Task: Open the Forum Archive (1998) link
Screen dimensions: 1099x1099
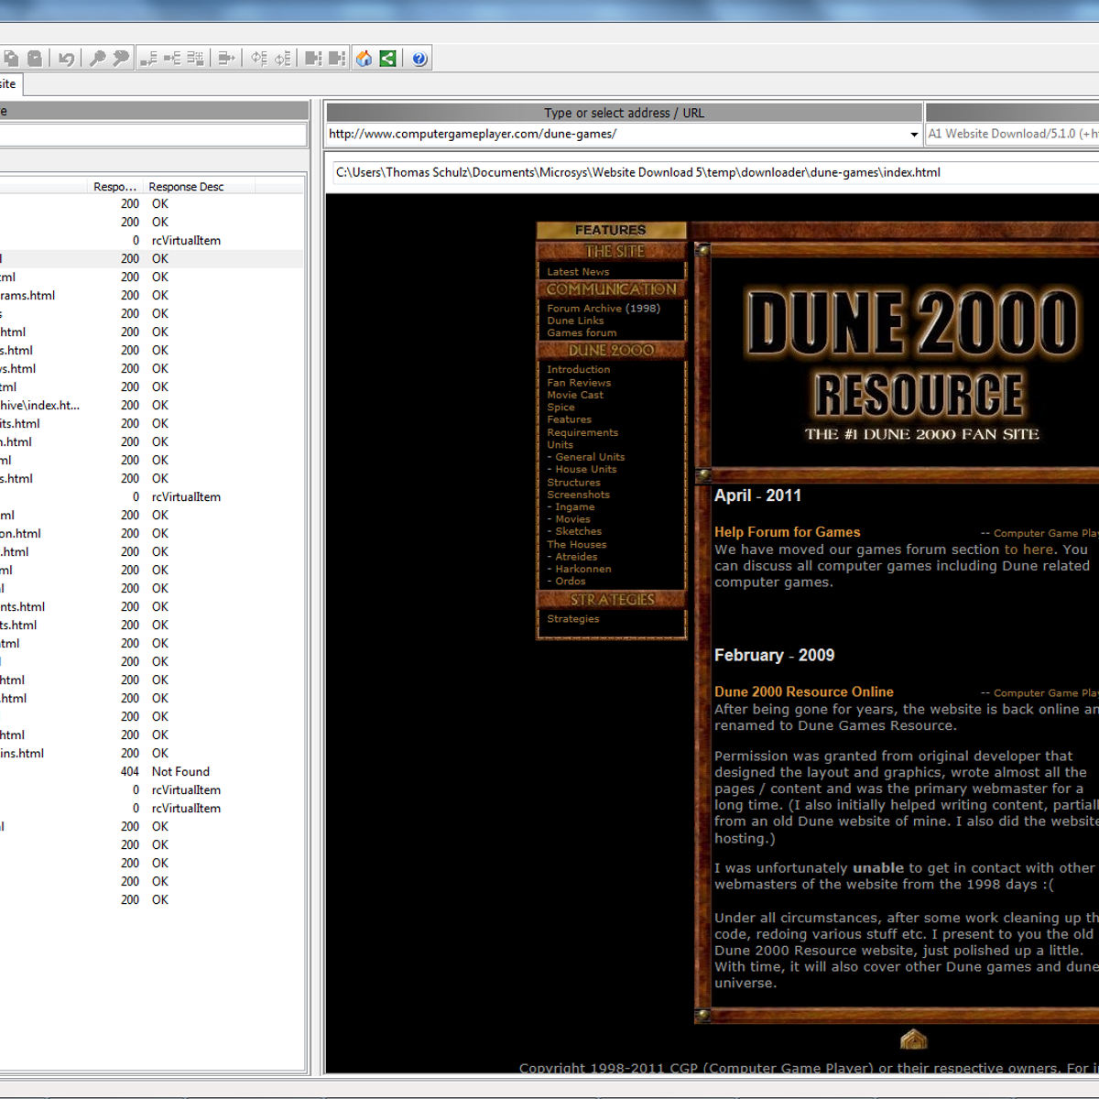Action: [604, 309]
